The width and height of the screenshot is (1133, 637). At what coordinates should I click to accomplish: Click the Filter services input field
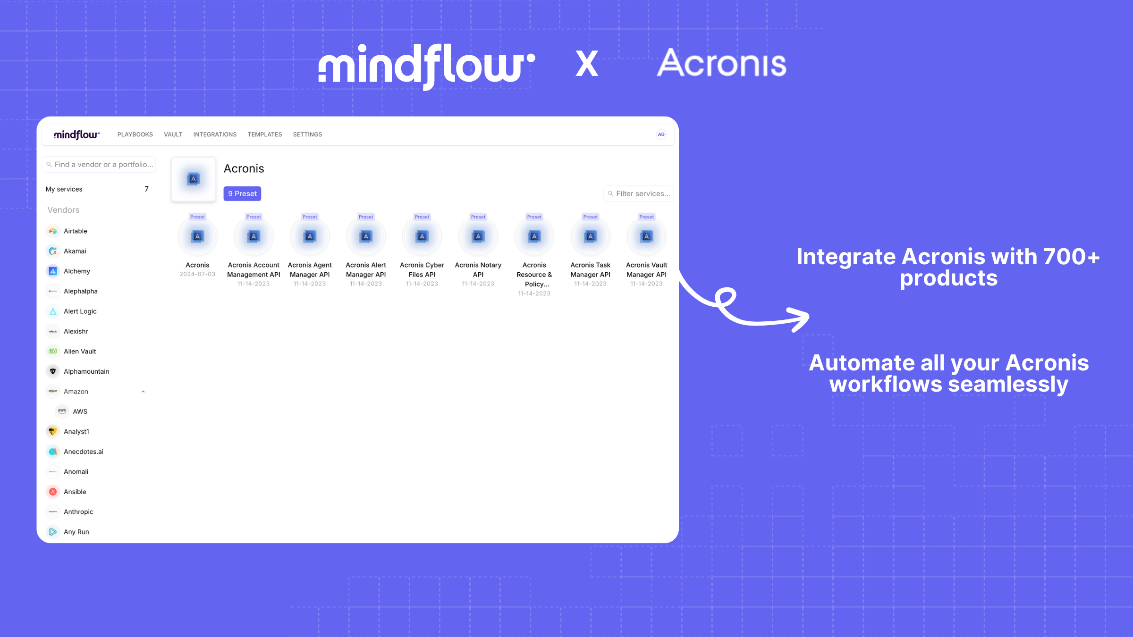638,193
